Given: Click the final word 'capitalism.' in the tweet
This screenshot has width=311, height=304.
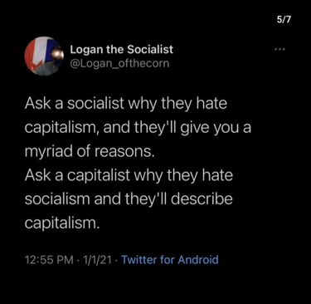Looking at the screenshot, I should (62, 223).
